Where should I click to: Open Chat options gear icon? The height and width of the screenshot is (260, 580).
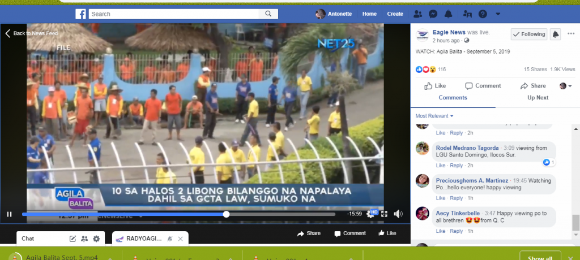tap(96, 239)
